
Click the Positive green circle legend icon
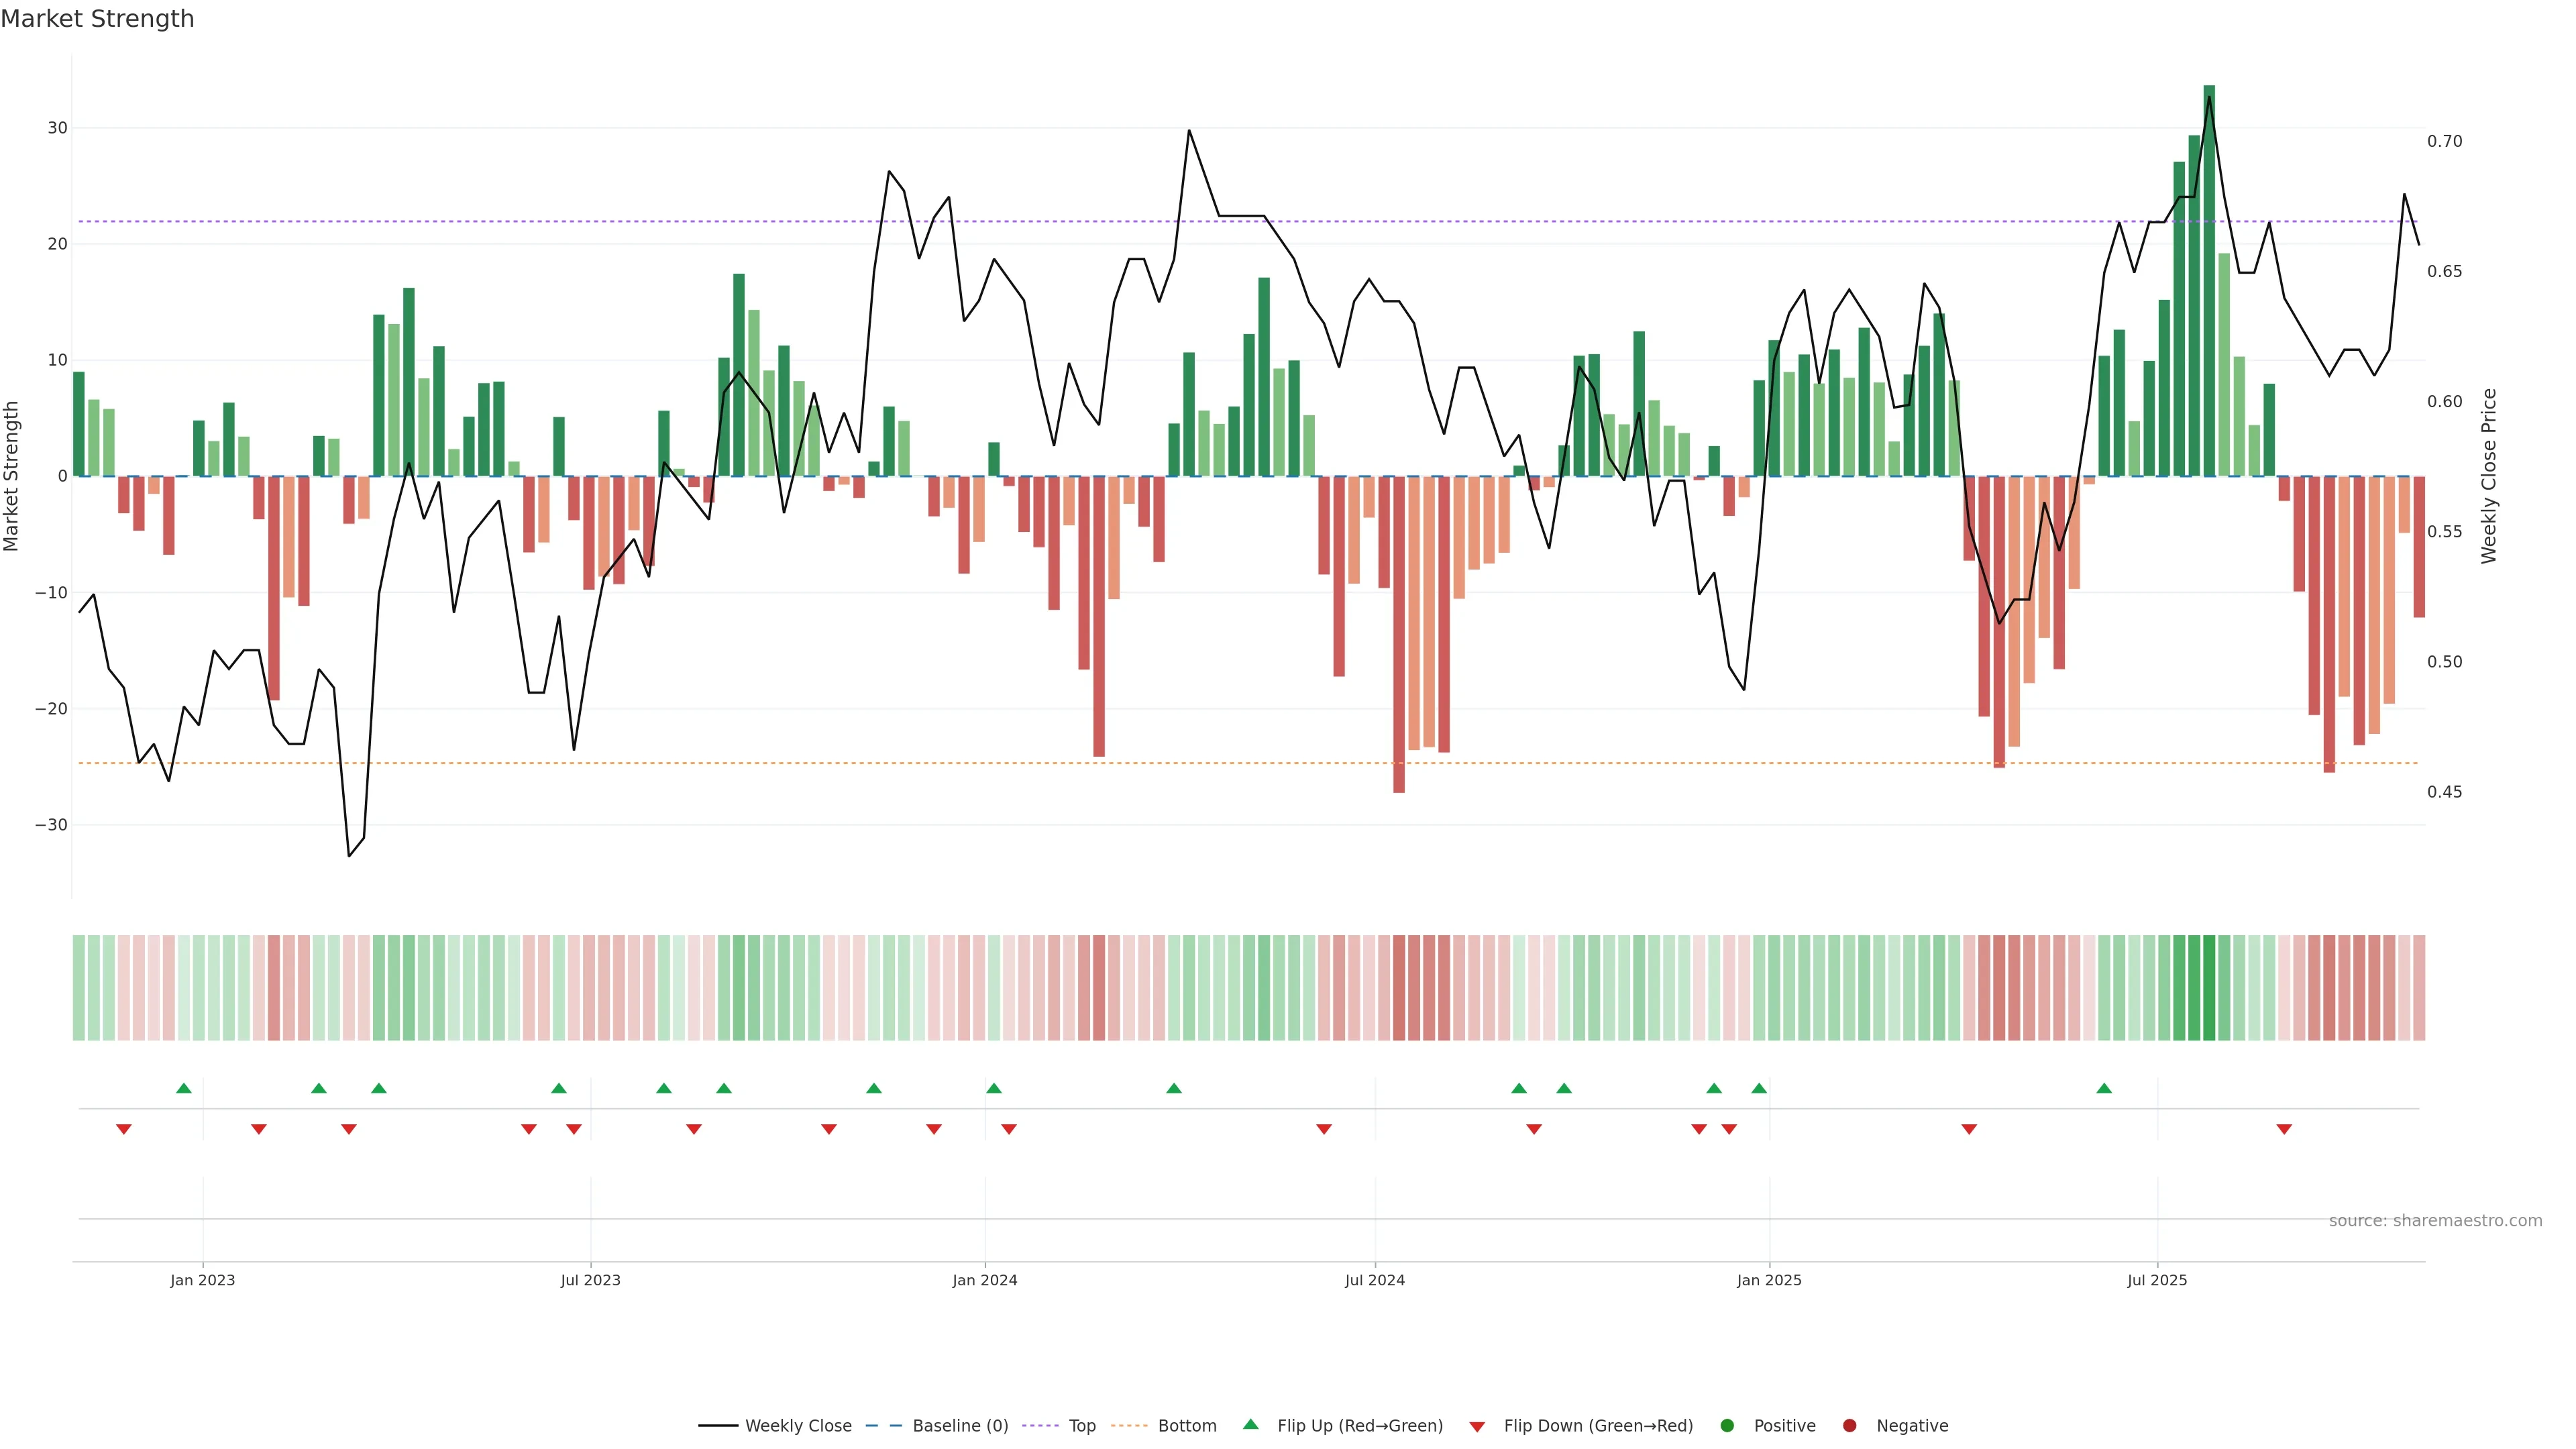[1727, 1426]
